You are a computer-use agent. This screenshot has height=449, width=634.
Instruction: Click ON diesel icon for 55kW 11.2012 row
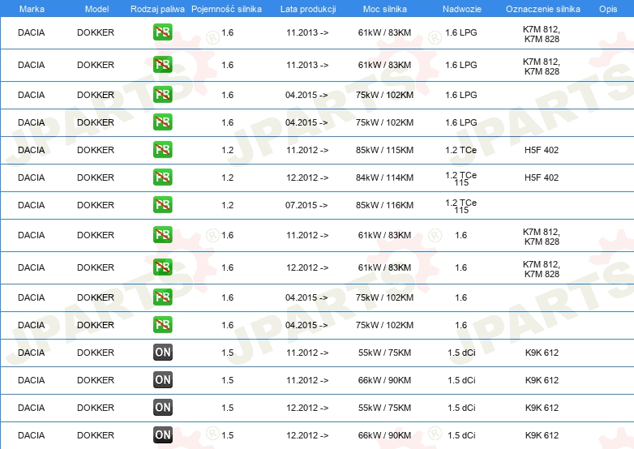[x=162, y=353]
